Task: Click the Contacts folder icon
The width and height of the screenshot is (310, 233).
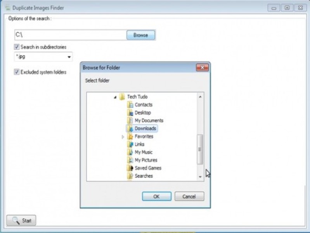Action: click(130, 105)
